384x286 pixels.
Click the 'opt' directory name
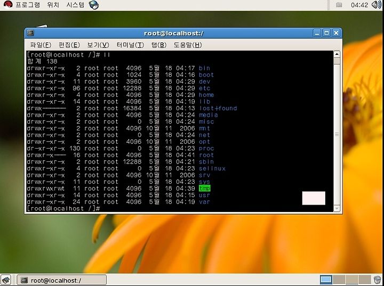click(x=204, y=142)
